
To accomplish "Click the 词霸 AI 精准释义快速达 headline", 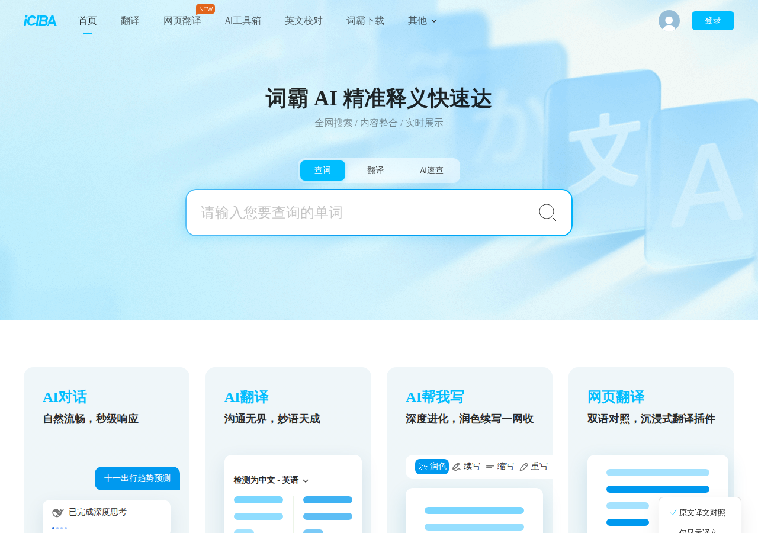I will [378, 98].
